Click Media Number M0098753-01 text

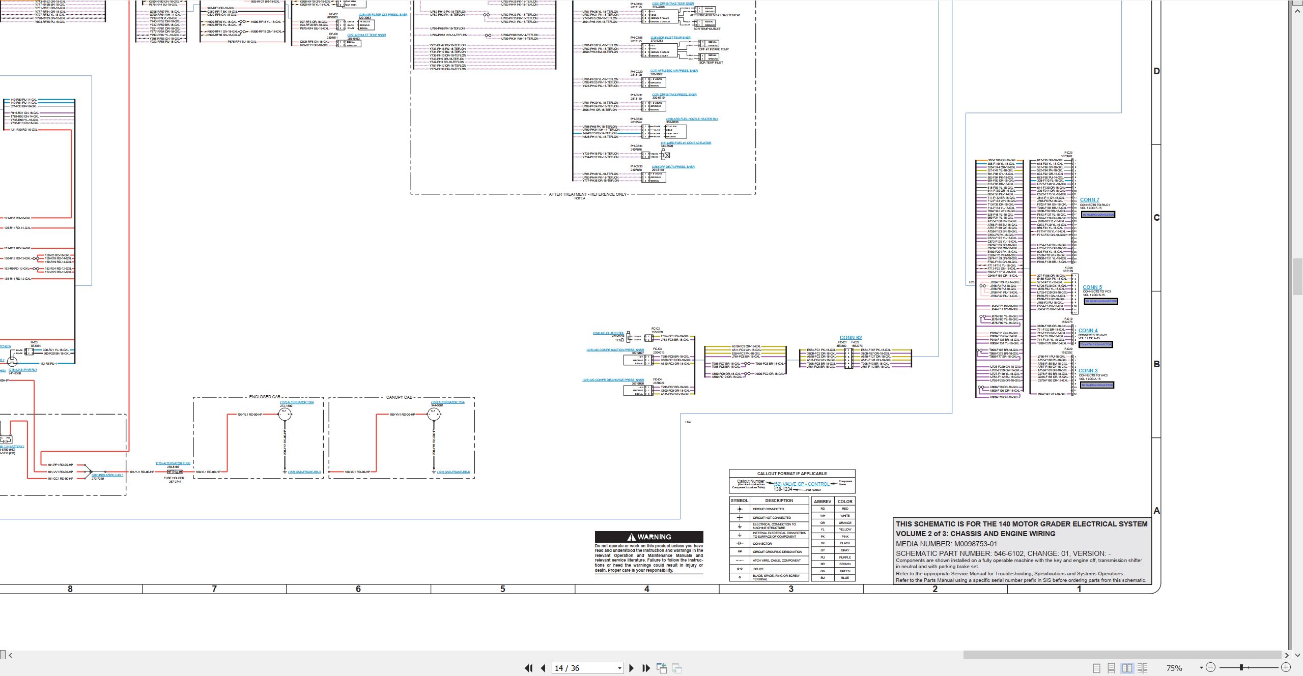coord(947,544)
